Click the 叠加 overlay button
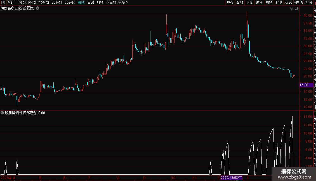Screen dimensions: 316x181 pos(240,3)
